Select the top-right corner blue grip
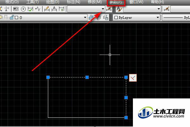The height and width of the screenshot is (127, 190). click(126, 77)
